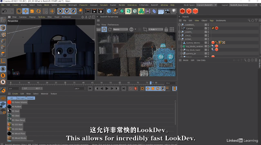The width and height of the screenshot is (261, 145).
Task: Refresh the Redshift render
Action: click(x=110, y=29)
